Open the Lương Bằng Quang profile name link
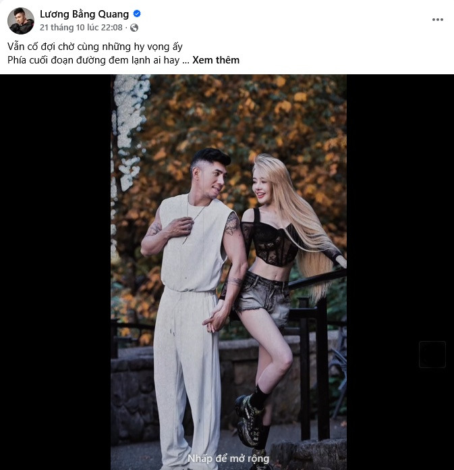 click(84, 14)
